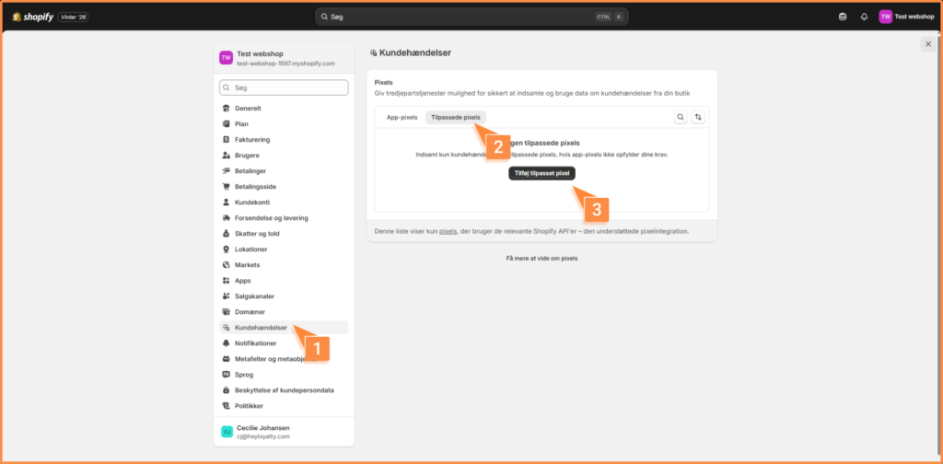Click the Shopify logo in top bar
Viewport: 943px width, 464px height.
click(x=33, y=17)
